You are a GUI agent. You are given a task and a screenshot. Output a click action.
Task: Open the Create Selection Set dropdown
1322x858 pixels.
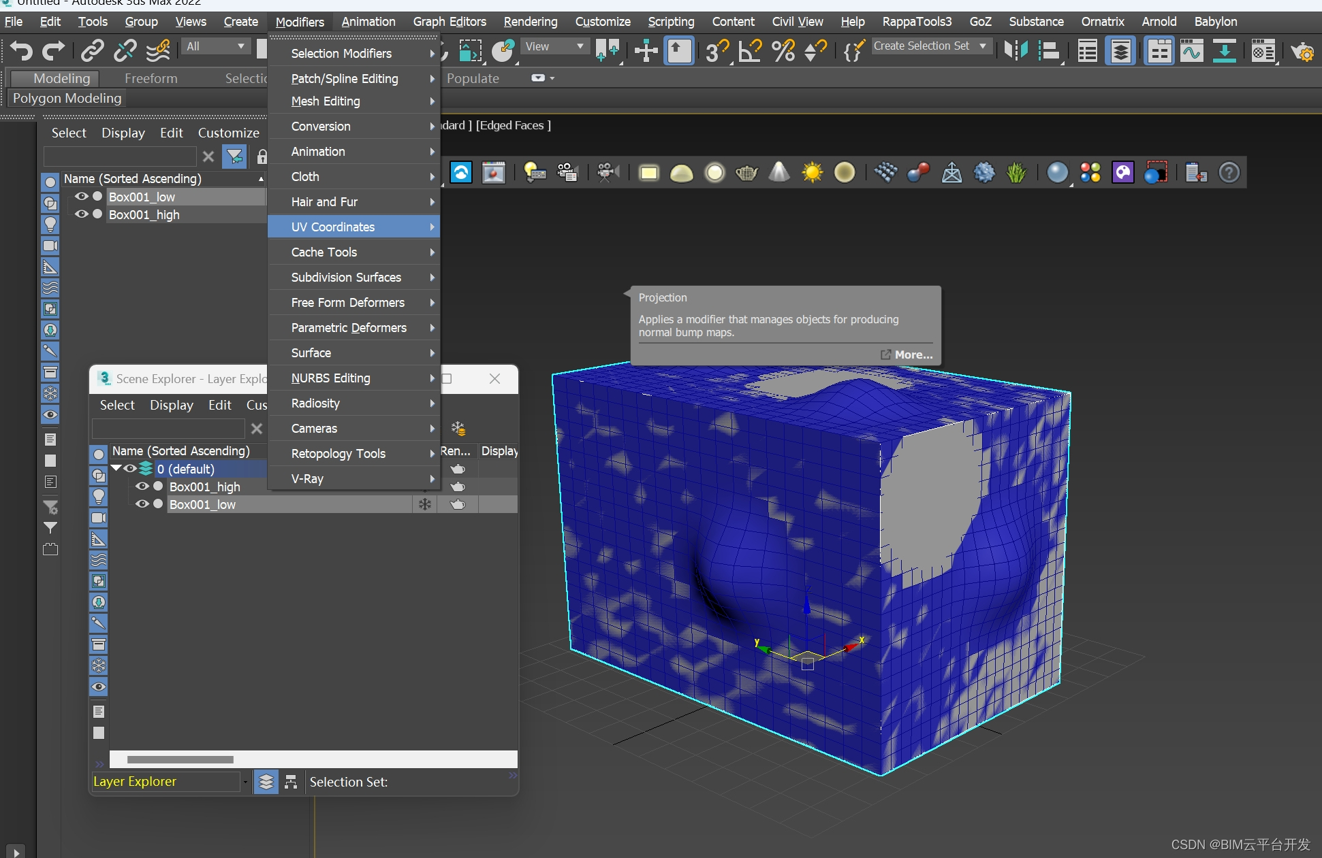(x=930, y=46)
